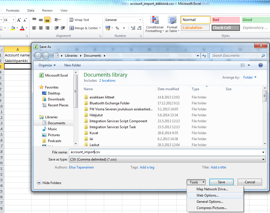Viewport: 270px width, 213px height.
Task: Click the Forward navigation button in Save As
Action: click(x=46, y=56)
